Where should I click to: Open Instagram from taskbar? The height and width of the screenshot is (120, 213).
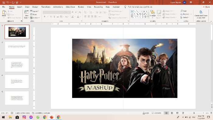tap(24, 117)
